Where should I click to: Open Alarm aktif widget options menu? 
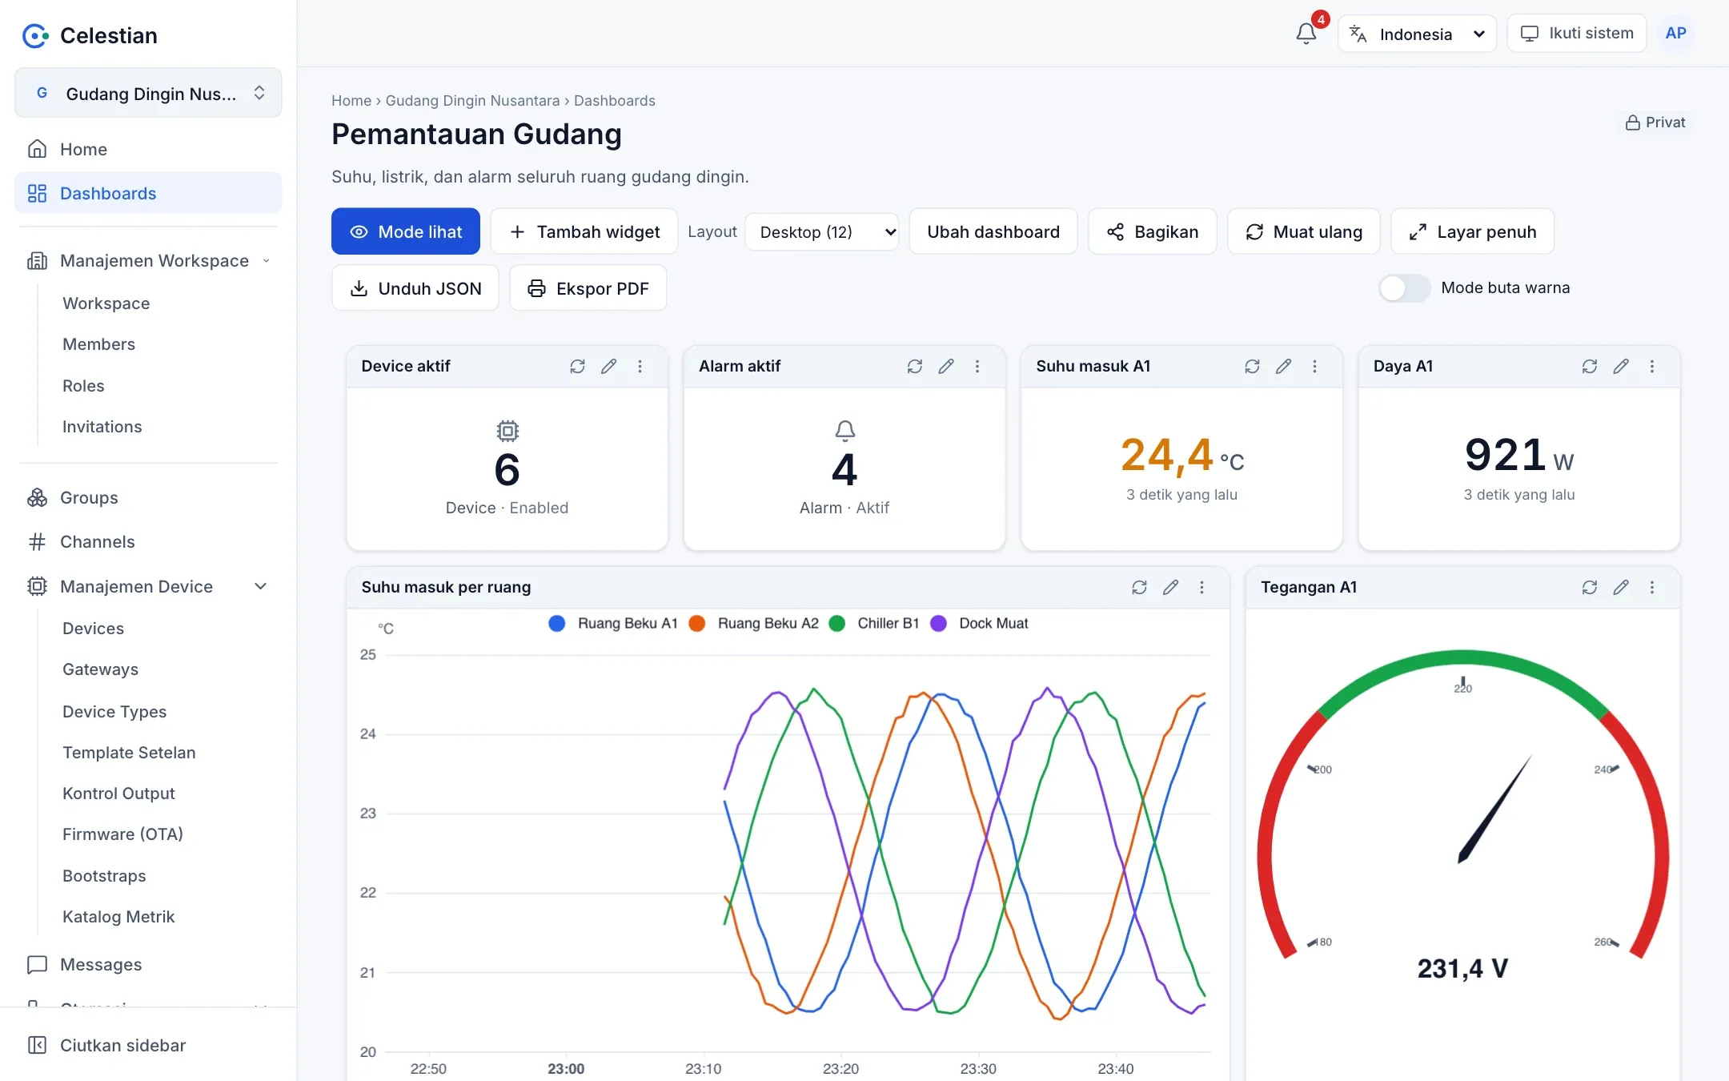977,366
